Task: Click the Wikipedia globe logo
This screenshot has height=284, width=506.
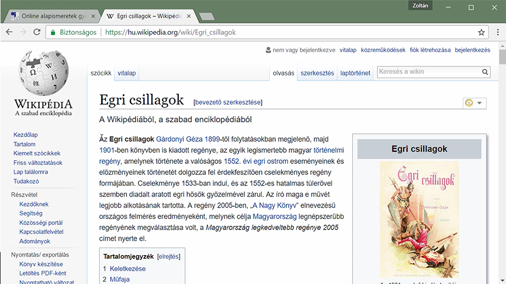Action: click(x=44, y=73)
